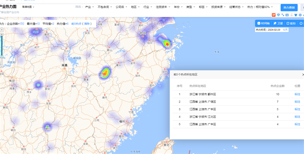The width and height of the screenshot is (304, 154).
Task: Open the 注册资本 filter dropdown
Action: coord(163,7)
